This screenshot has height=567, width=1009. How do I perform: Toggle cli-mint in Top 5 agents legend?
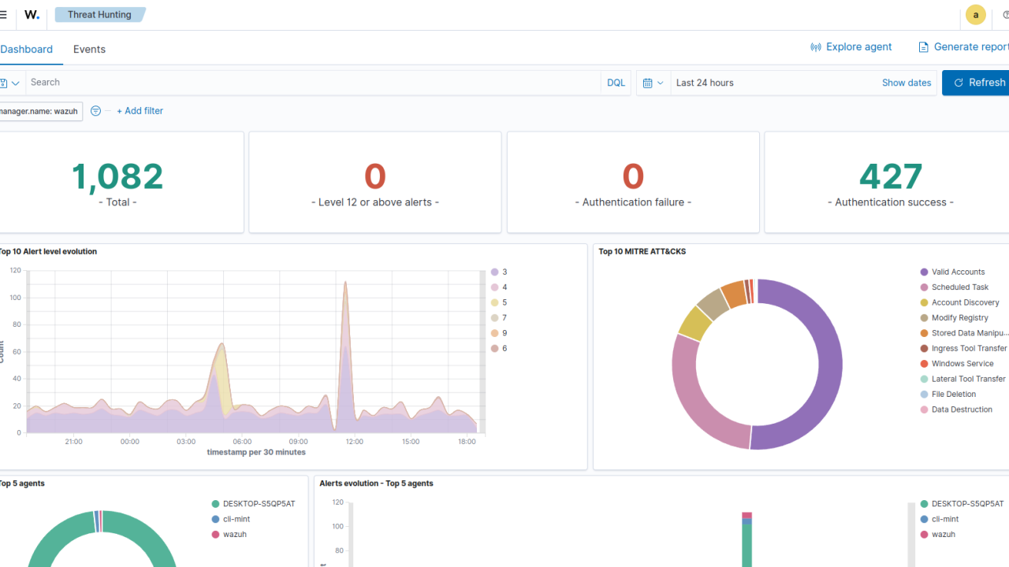[x=230, y=519]
